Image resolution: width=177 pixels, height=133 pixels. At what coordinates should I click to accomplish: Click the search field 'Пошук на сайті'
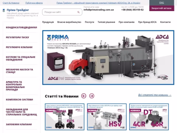(62, 12)
